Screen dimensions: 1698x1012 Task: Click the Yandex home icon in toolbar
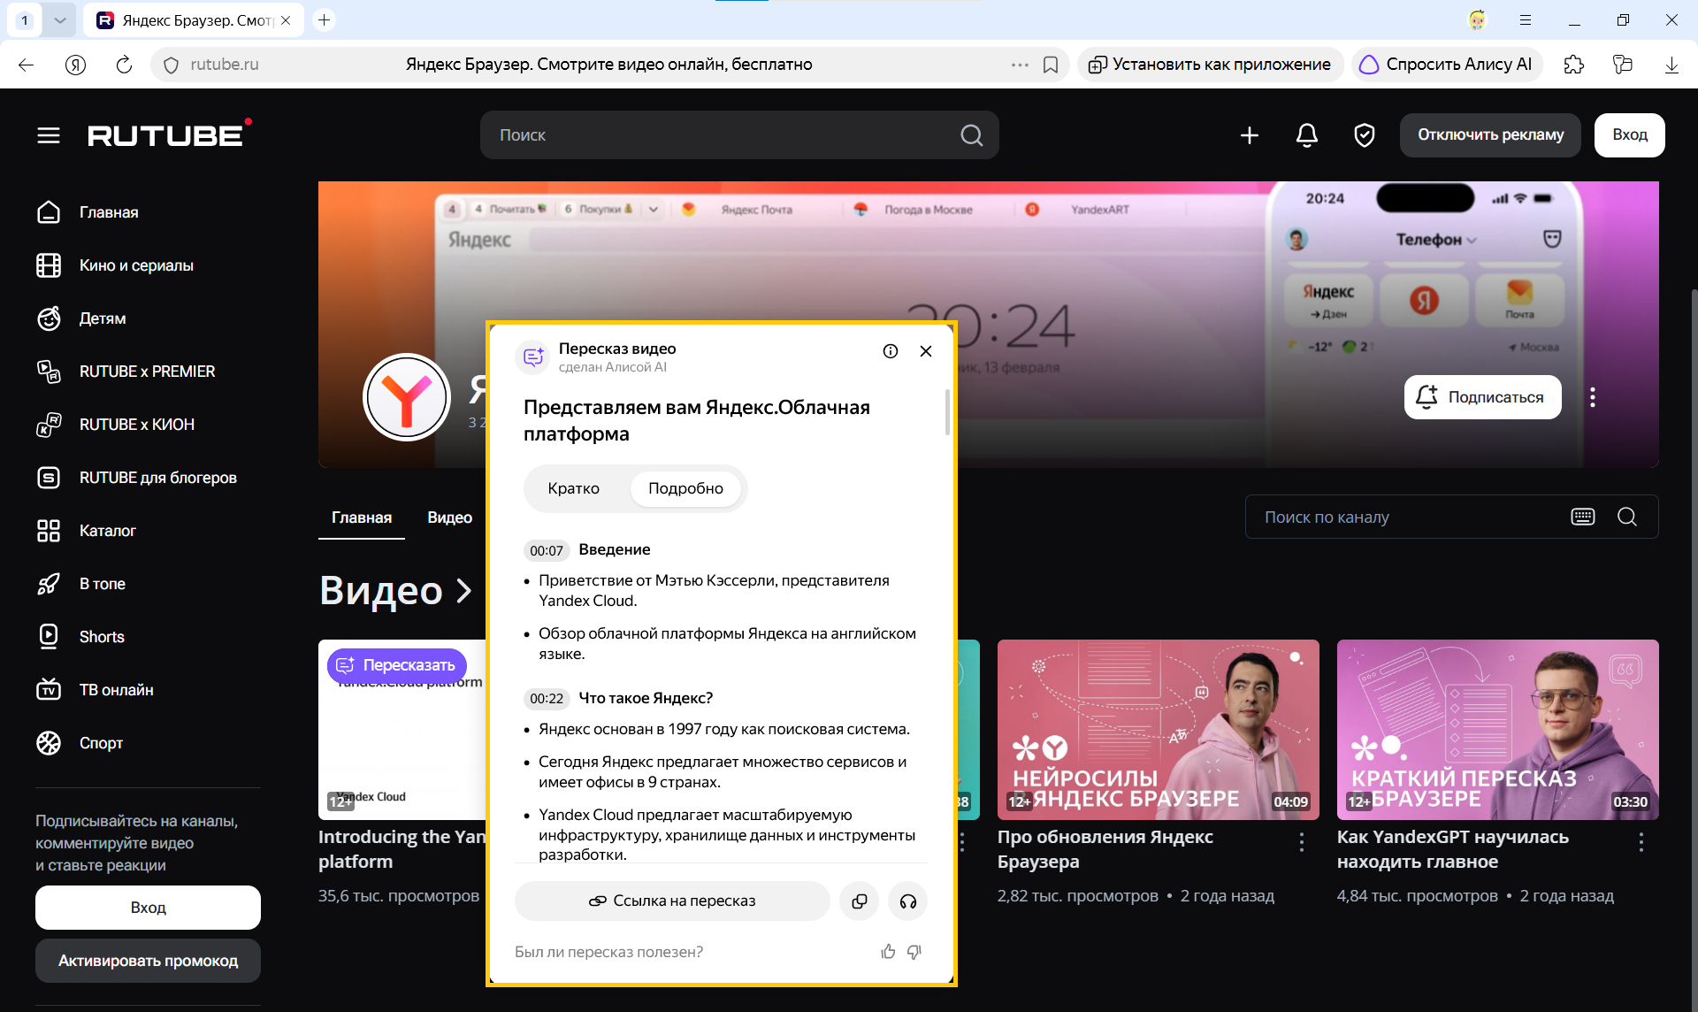[x=75, y=65]
